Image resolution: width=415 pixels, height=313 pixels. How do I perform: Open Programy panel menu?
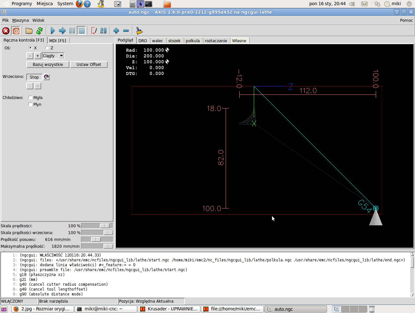point(21,4)
